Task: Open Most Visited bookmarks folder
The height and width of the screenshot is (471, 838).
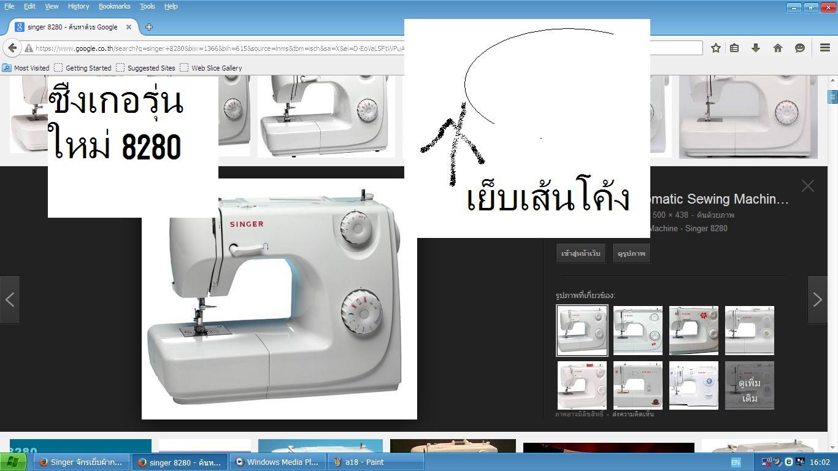Action: (26, 68)
